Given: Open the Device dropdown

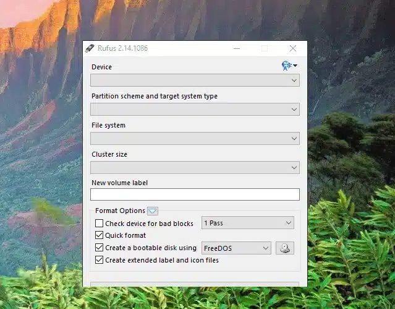Looking at the screenshot, I should click(x=195, y=81).
